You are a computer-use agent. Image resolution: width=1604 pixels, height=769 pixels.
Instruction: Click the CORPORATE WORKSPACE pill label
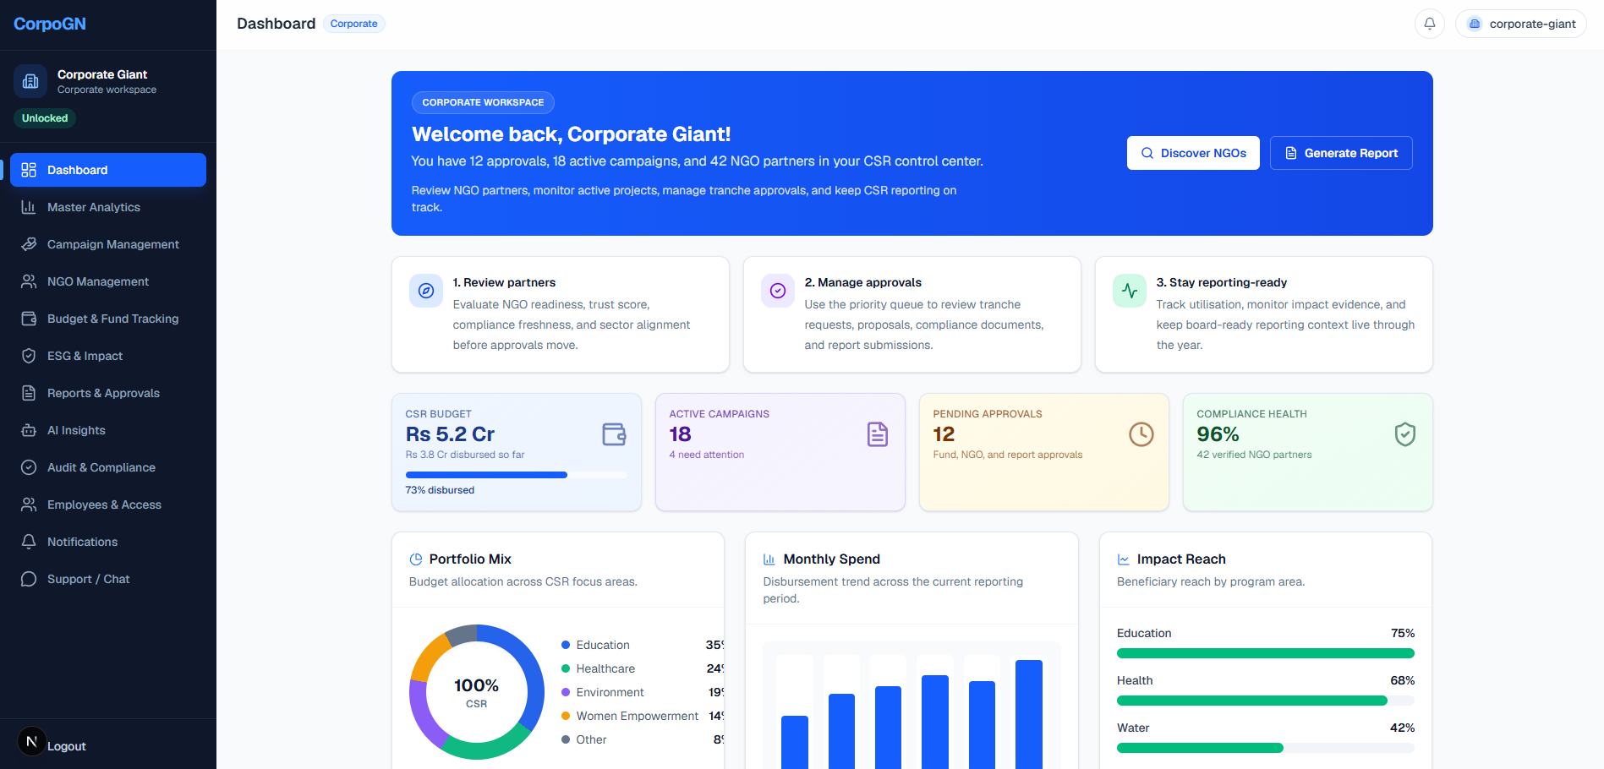coord(483,102)
